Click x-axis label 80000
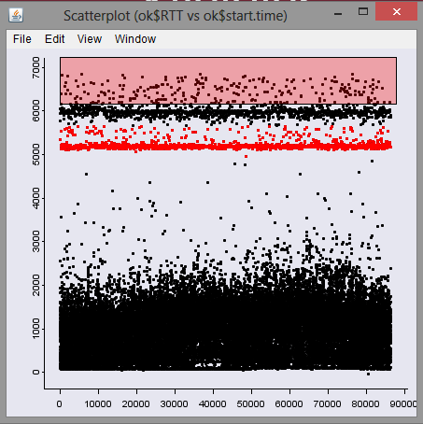The image size is (423, 424). (x=366, y=404)
